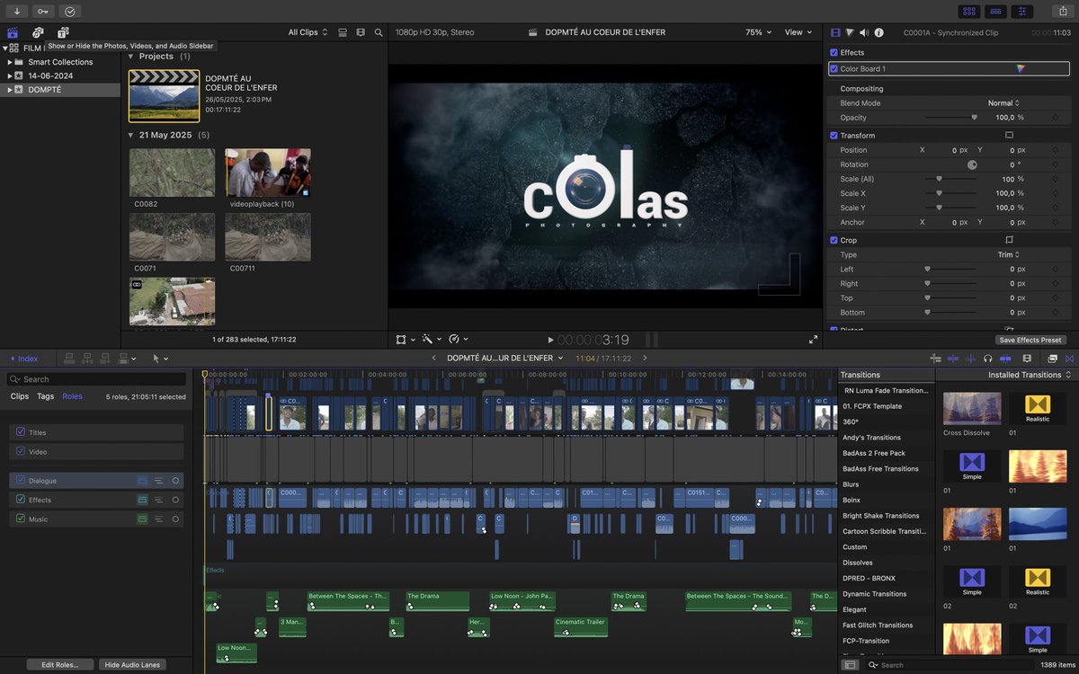Toggle clip grouping appearance icon in browser
Image resolution: width=1079 pixels, height=674 pixels.
coord(343,32)
